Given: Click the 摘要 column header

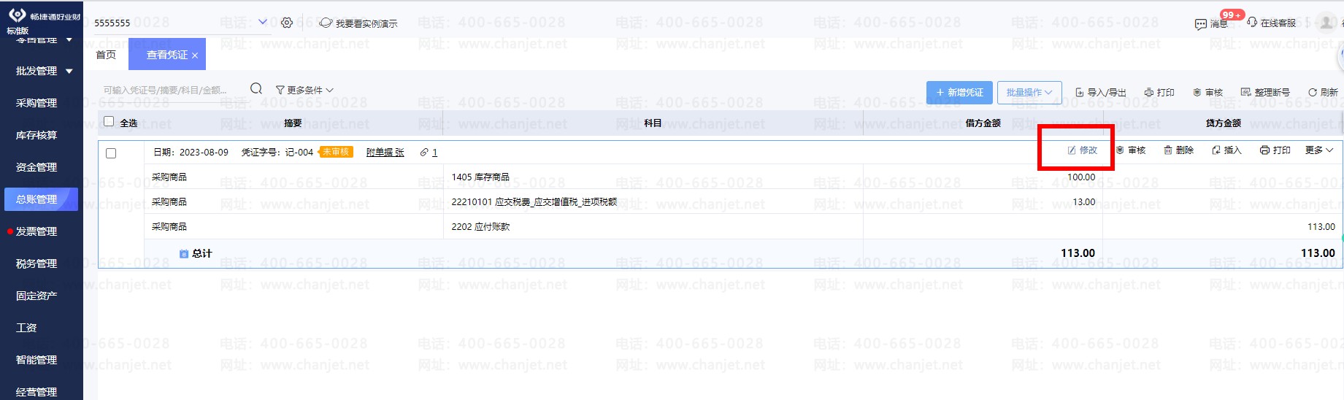Looking at the screenshot, I should (293, 123).
